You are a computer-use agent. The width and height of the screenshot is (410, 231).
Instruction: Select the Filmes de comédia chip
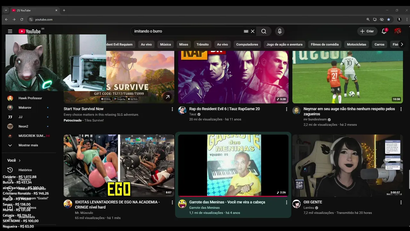(x=324, y=45)
